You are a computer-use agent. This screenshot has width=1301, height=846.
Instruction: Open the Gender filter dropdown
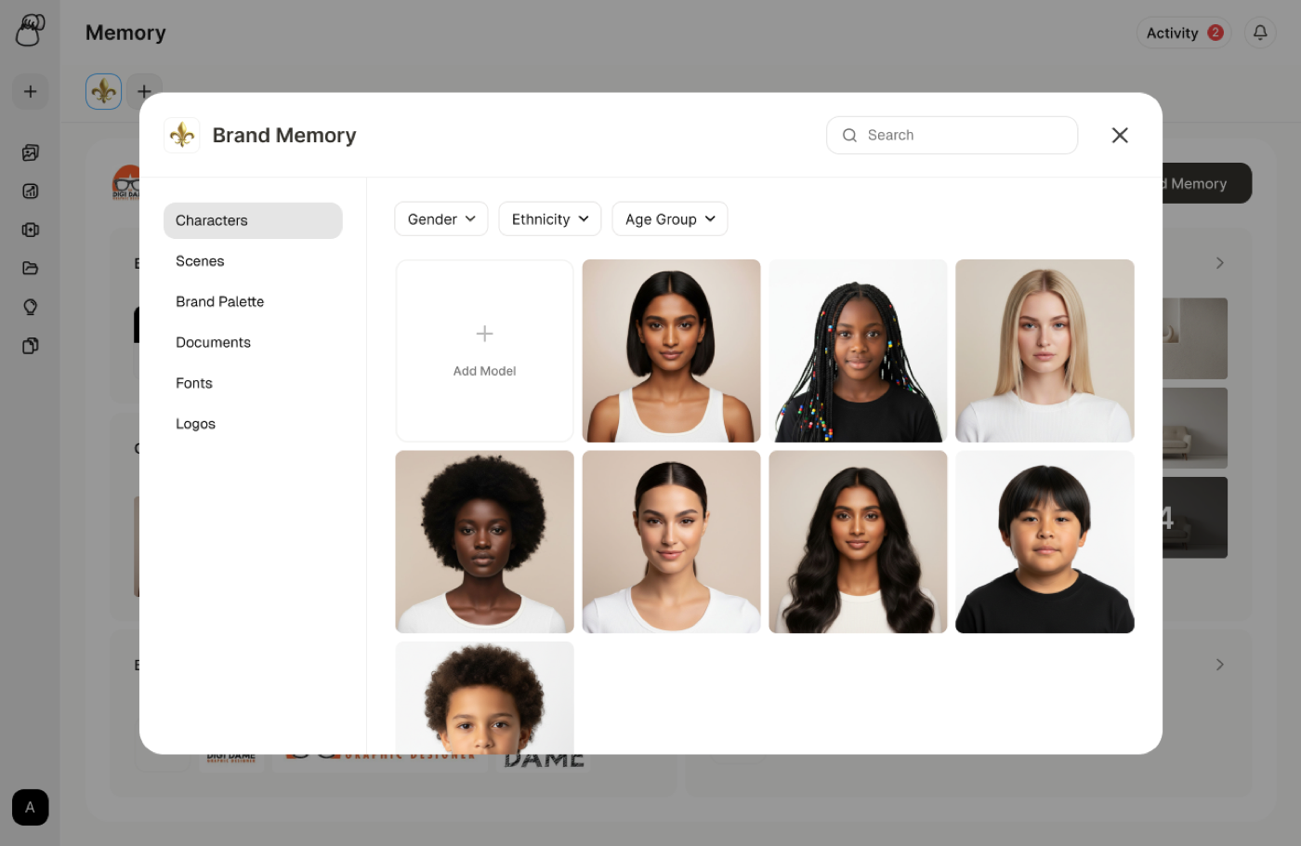coord(441,219)
